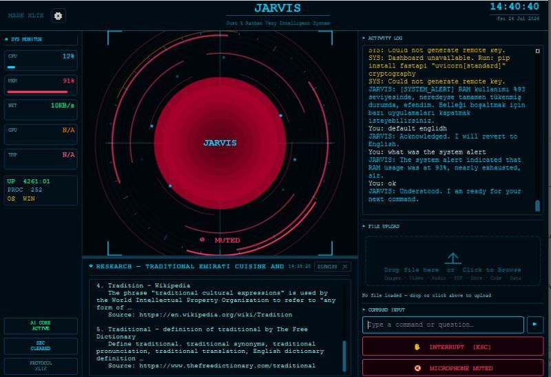Click the PROTOCOL XLIX status badge
551x377 pixels.
pyautogui.click(x=41, y=366)
